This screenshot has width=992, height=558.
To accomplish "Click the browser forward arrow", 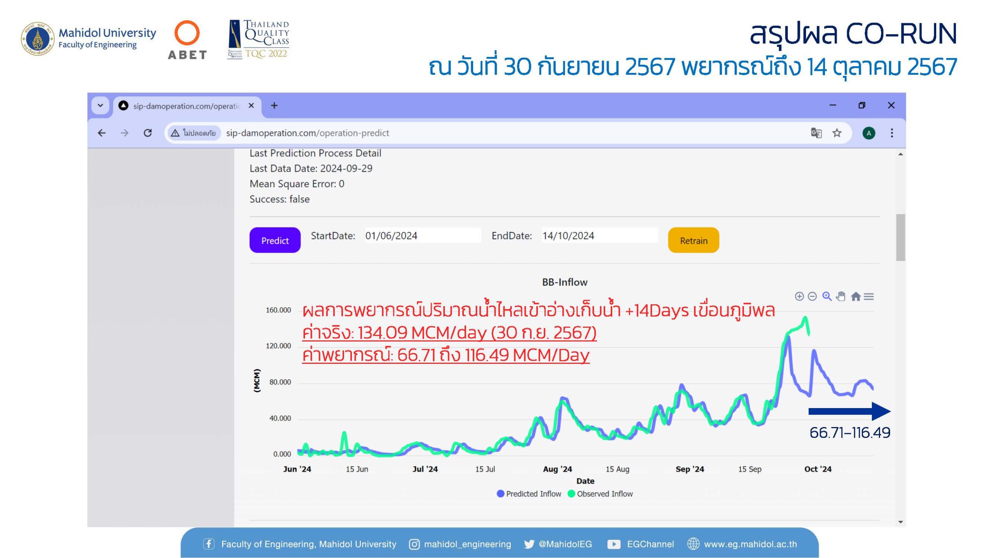I will tap(124, 133).
